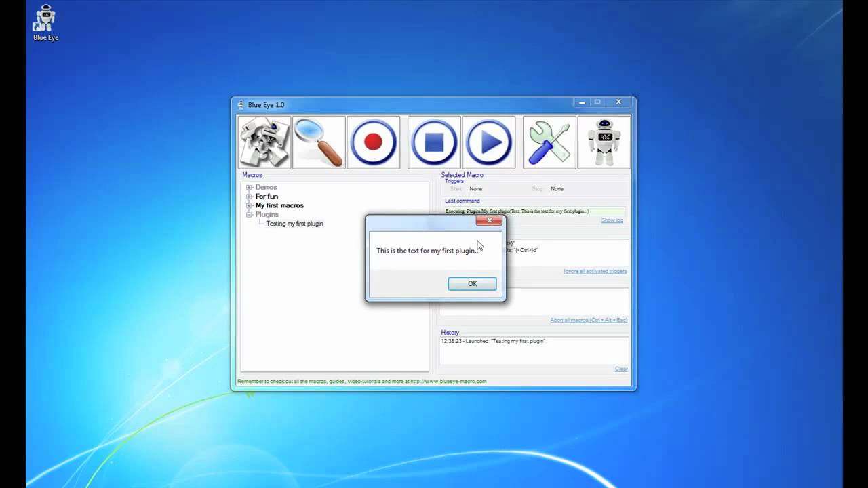Select the Testing my first plugin macro
The image size is (868, 488).
(x=294, y=224)
